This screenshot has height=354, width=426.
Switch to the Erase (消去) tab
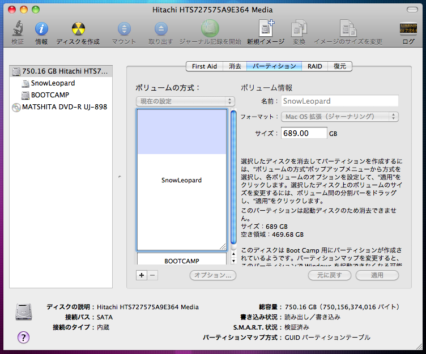[x=235, y=66]
